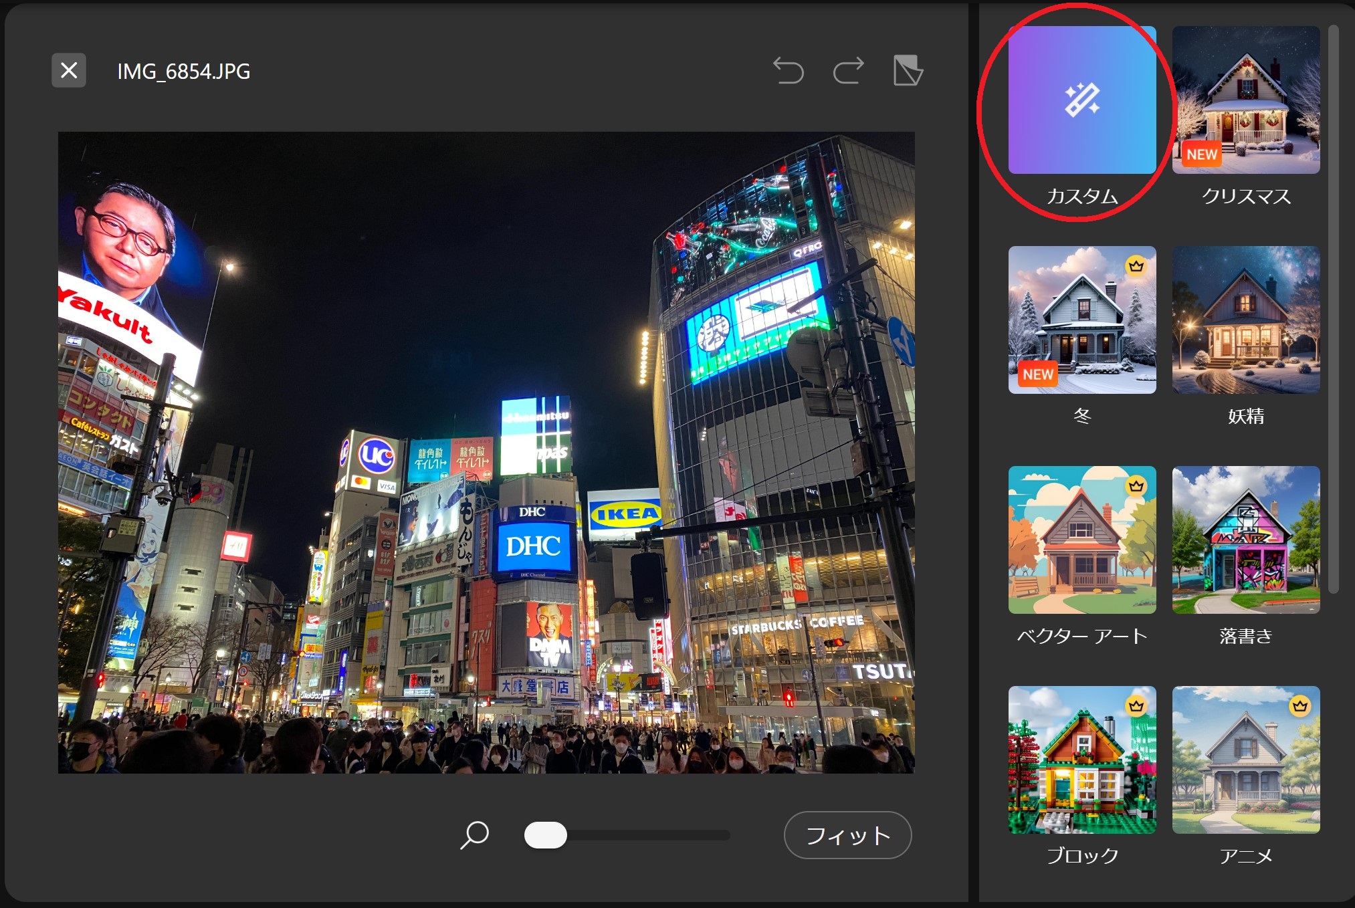Select the ベクター アート style thumbnail

[x=1081, y=540]
